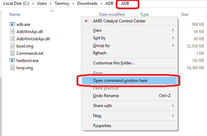Expand the Group by submenu arrow
This screenshot has height=136, width=207.
[173, 45]
